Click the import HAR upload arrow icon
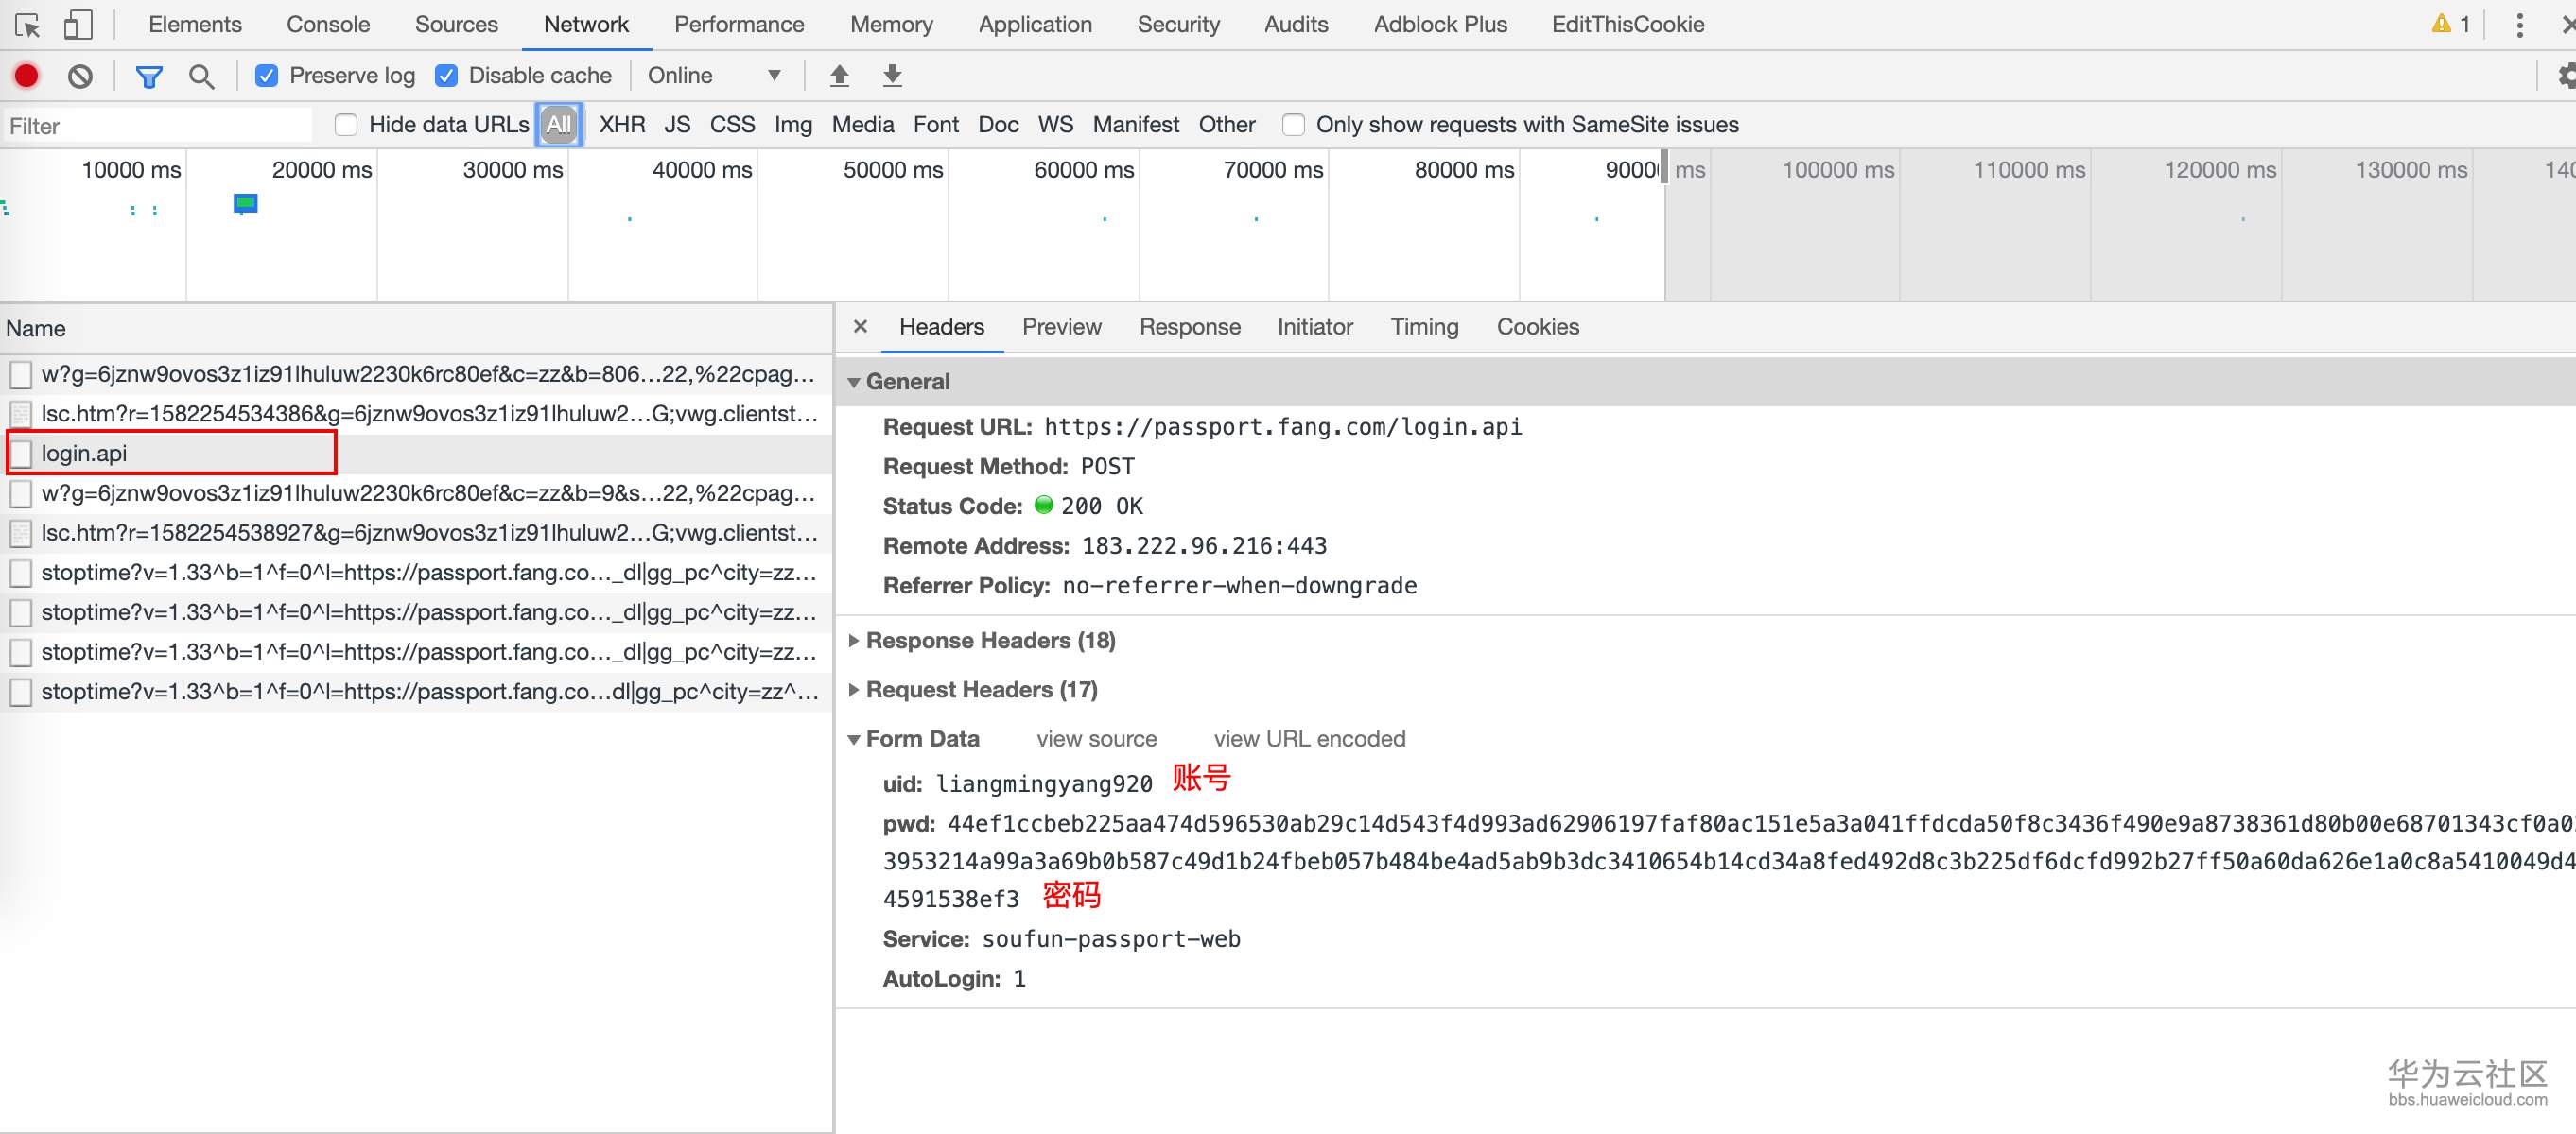The height and width of the screenshot is (1134, 2576). 839,76
